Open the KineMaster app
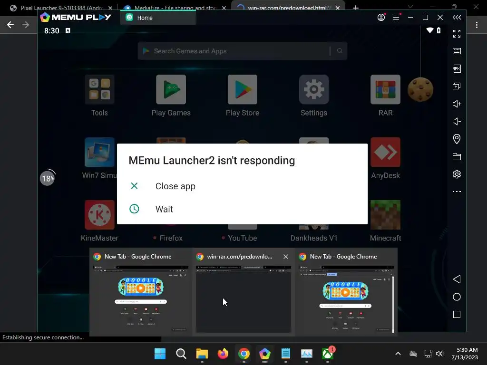The image size is (487, 365). tap(99, 215)
